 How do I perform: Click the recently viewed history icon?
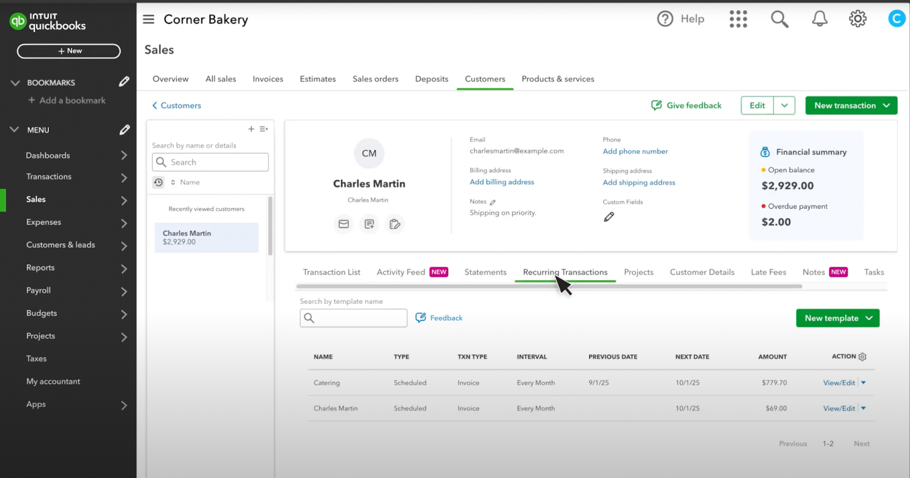coord(158,182)
